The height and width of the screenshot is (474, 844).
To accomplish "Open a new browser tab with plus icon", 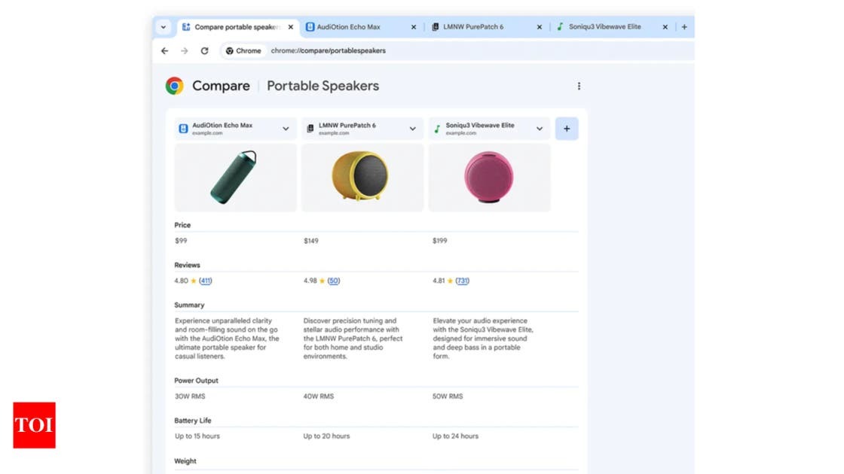I will pos(684,27).
